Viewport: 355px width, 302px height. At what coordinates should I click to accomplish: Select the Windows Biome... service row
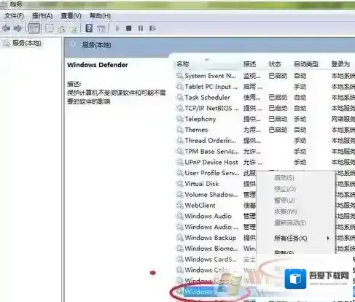(216, 248)
